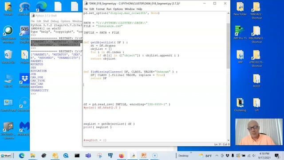This screenshot has height=160, width=284.
Task: Select the Dropbox desktop shortcut icon
Action: click(x=24, y=80)
